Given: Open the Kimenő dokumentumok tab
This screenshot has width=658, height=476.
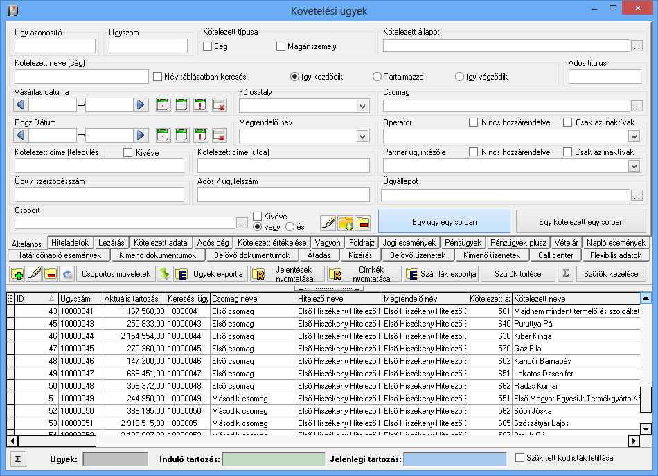Looking at the screenshot, I should (x=157, y=255).
